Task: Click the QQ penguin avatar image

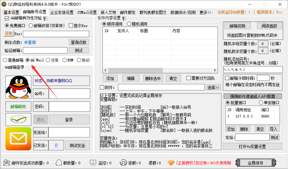Action: click(18, 87)
